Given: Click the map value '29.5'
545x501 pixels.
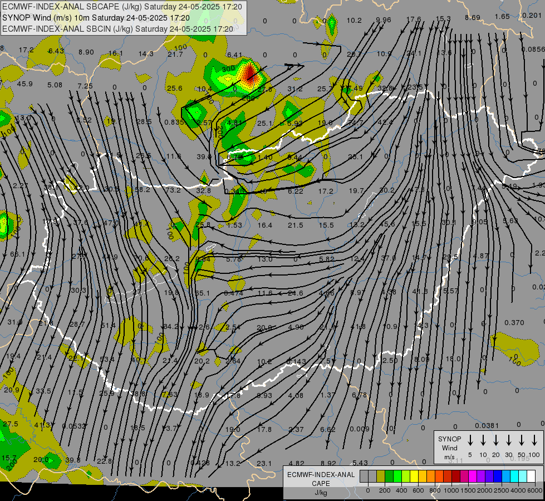Looking at the screenshot, I should [450, 257].
